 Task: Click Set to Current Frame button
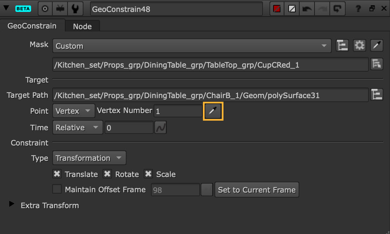[257, 190]
